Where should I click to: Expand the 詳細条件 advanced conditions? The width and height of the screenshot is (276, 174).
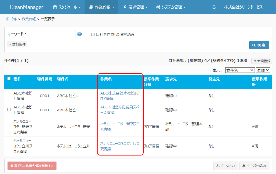(x=17, y=44)
